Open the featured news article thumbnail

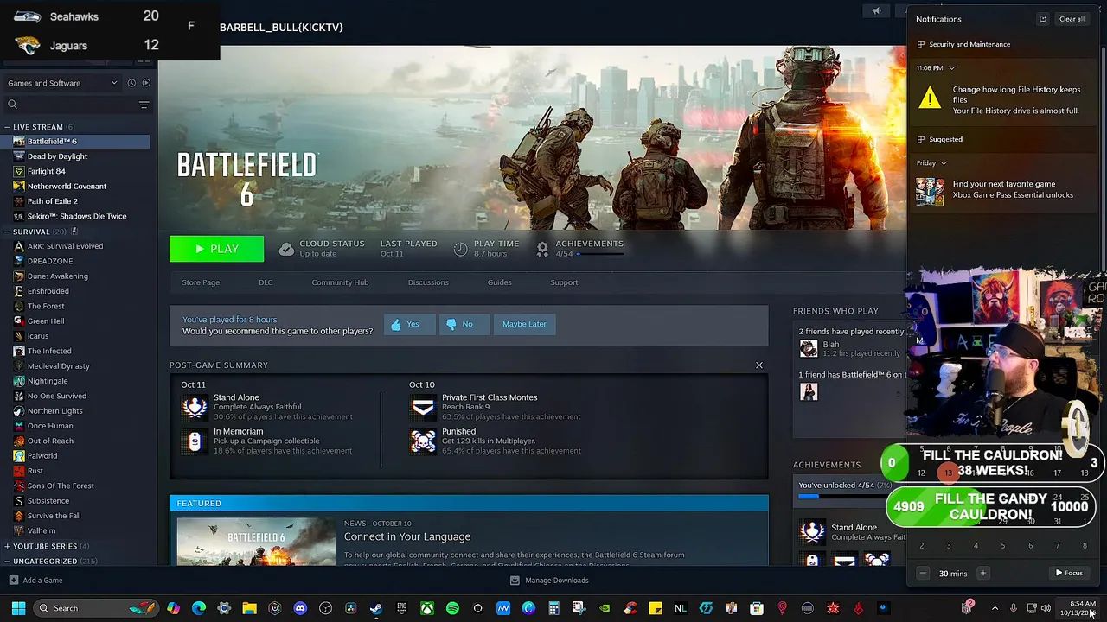pyautogui.click(x=256, y=542)
